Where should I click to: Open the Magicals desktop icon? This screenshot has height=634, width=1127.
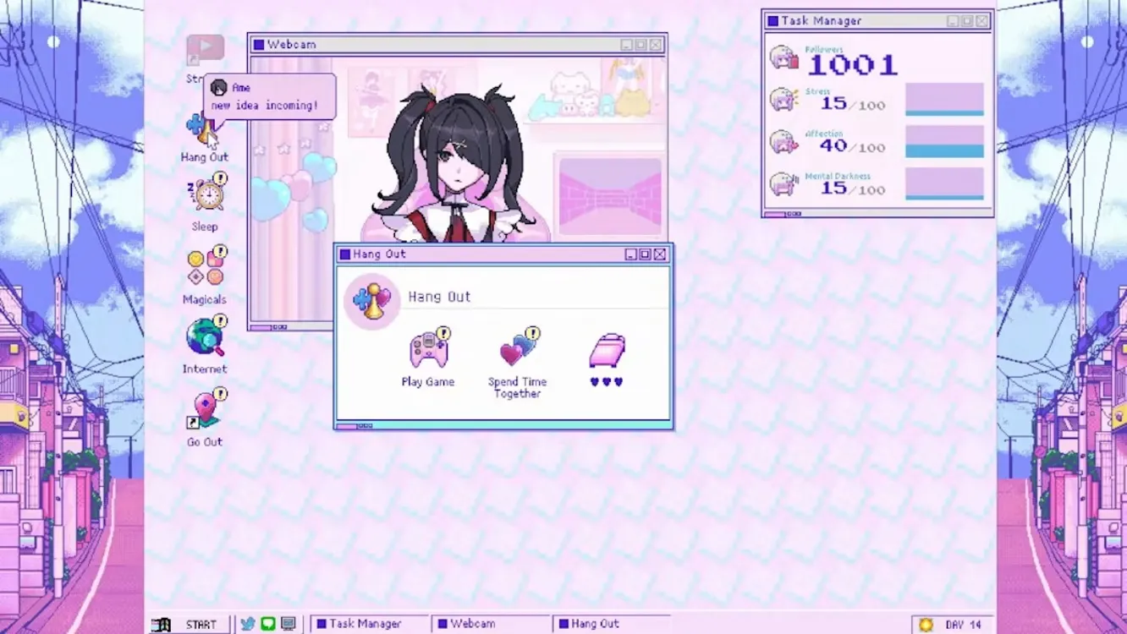pos(205,268)
